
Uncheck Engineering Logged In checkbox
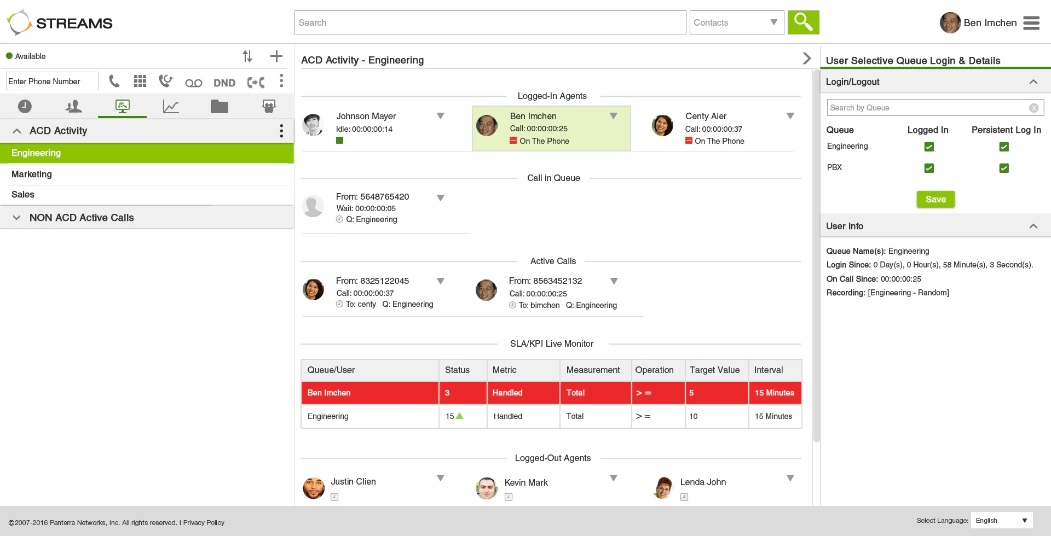[x=929, y=147]
